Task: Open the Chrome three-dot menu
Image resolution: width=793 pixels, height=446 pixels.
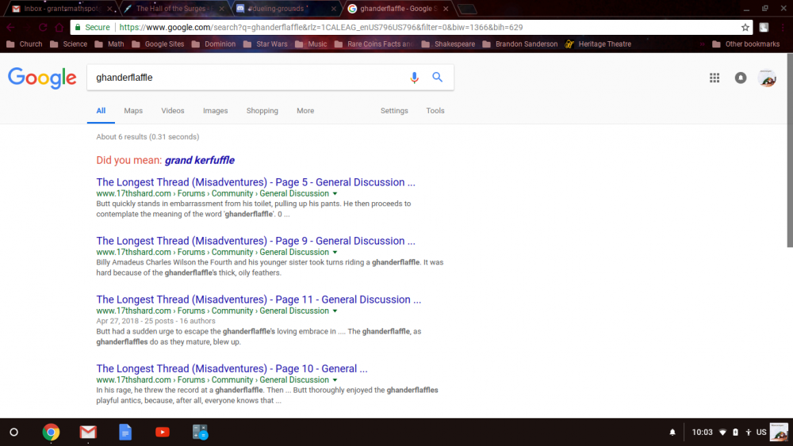Action: 783,27
